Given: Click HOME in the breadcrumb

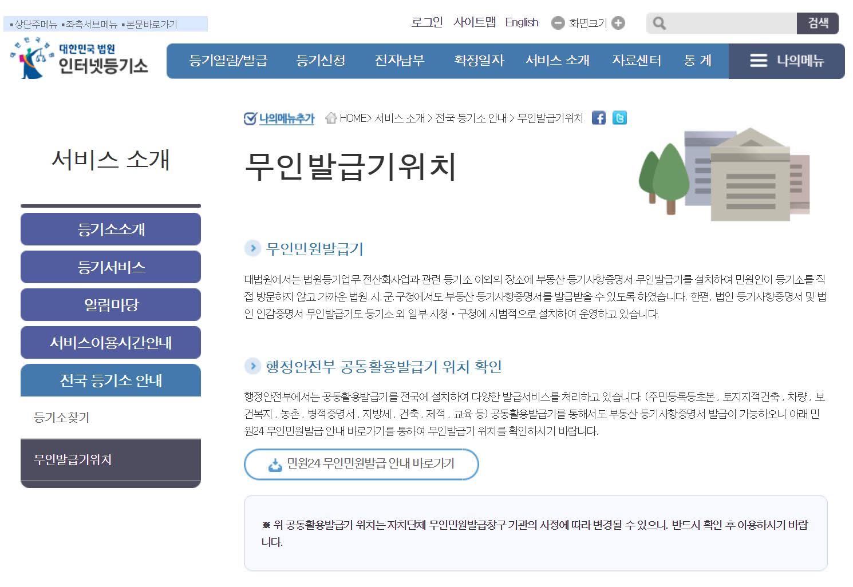Looking at the screenshot, I should click(354, 118).
